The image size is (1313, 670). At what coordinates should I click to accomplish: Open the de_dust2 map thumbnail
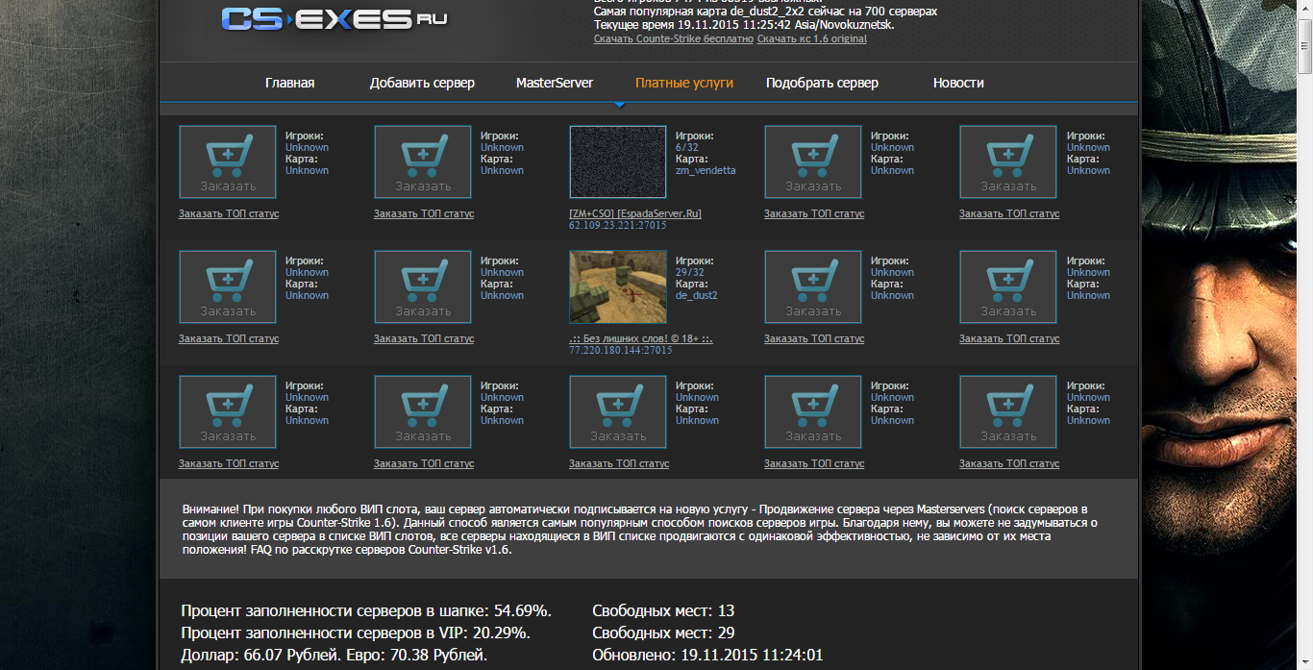click(x=618, y=287)
